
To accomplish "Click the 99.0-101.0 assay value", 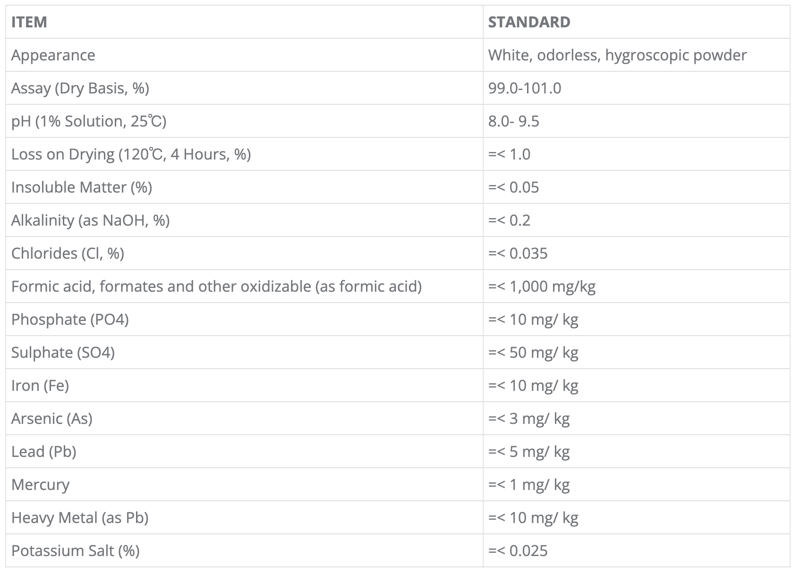I will click(525, 88).
